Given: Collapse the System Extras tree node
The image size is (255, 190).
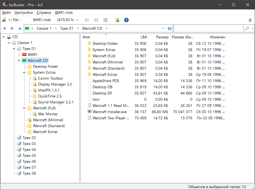Looking at the screenshot, I should tap(24, 72).
